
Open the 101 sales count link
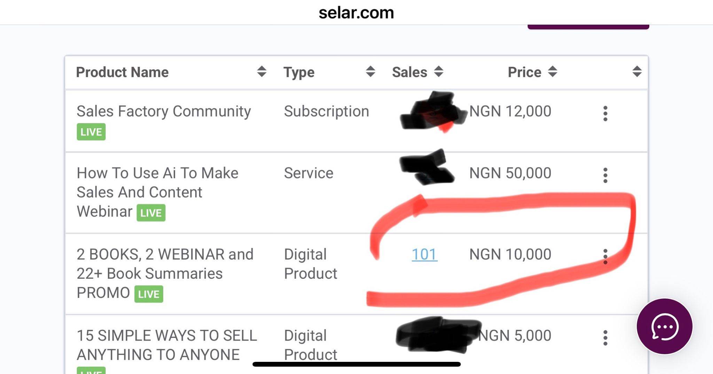click(x=424, y=254)
